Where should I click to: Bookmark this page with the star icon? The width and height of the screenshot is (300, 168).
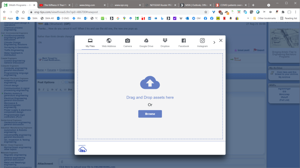click(205, 12)
